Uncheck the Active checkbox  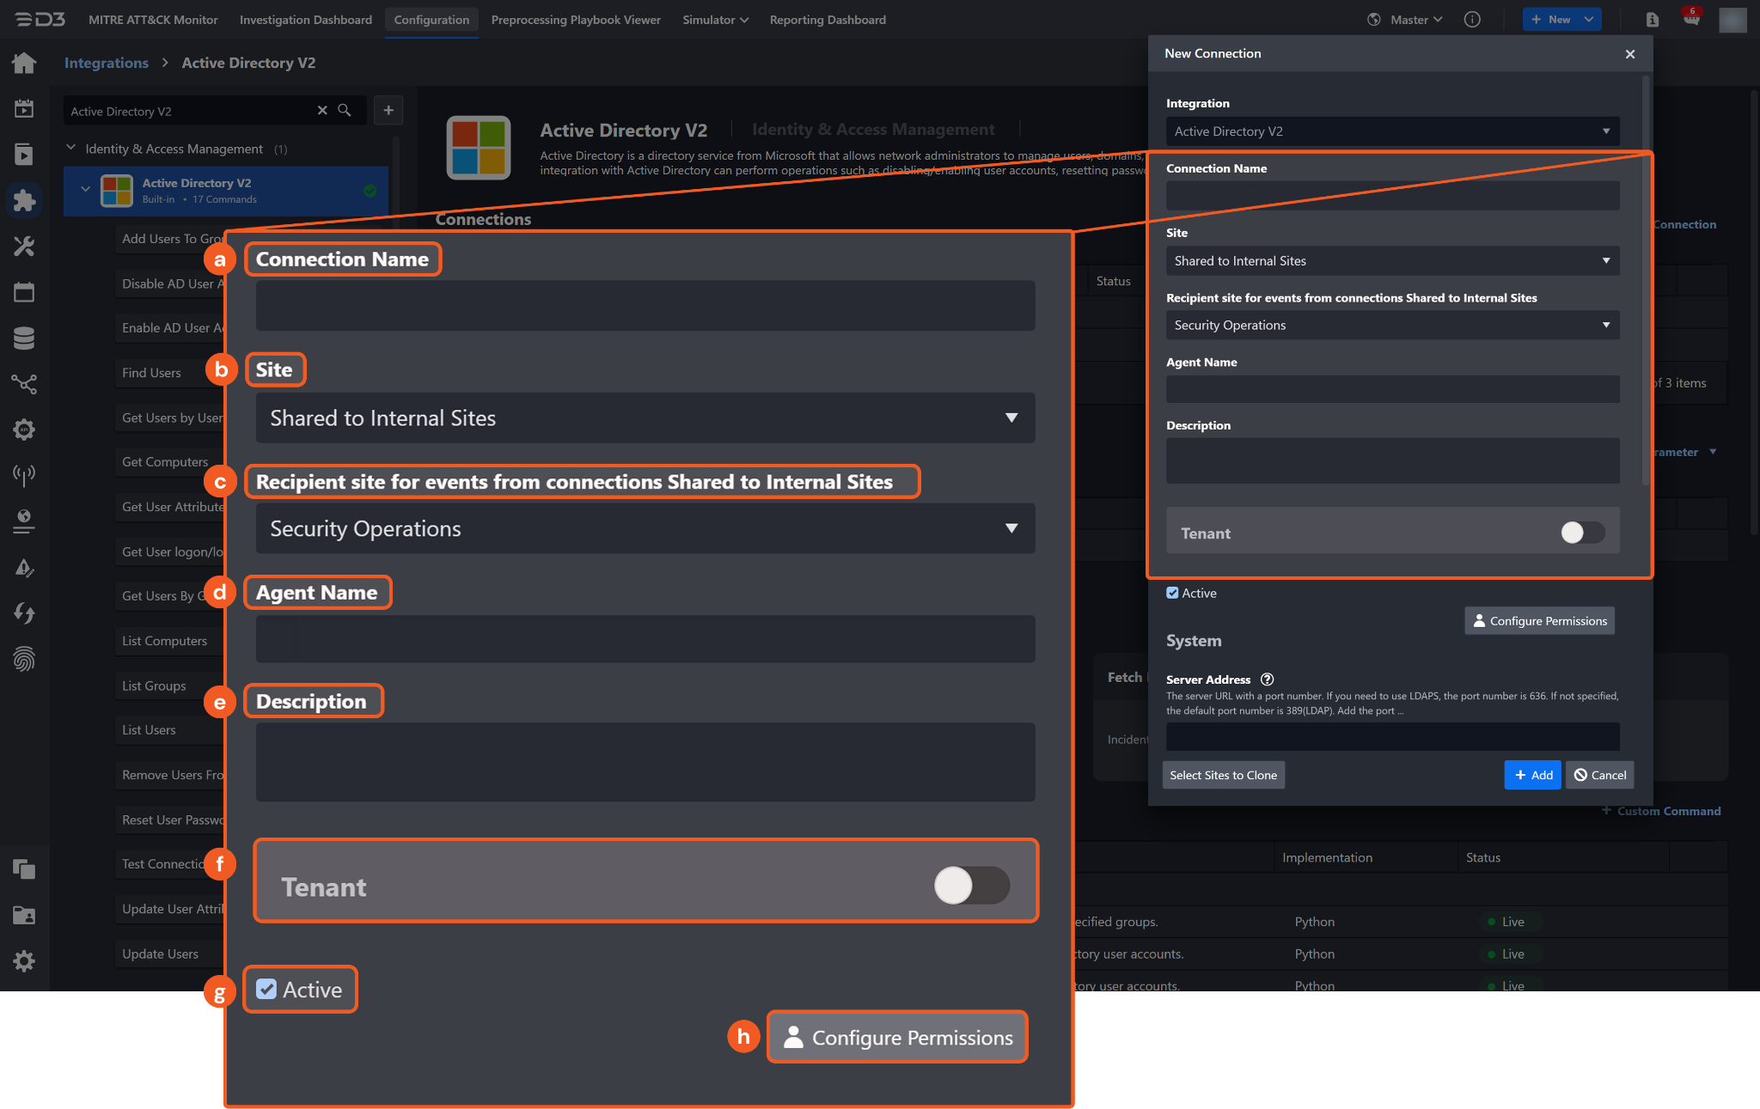tap(1172, 593)
